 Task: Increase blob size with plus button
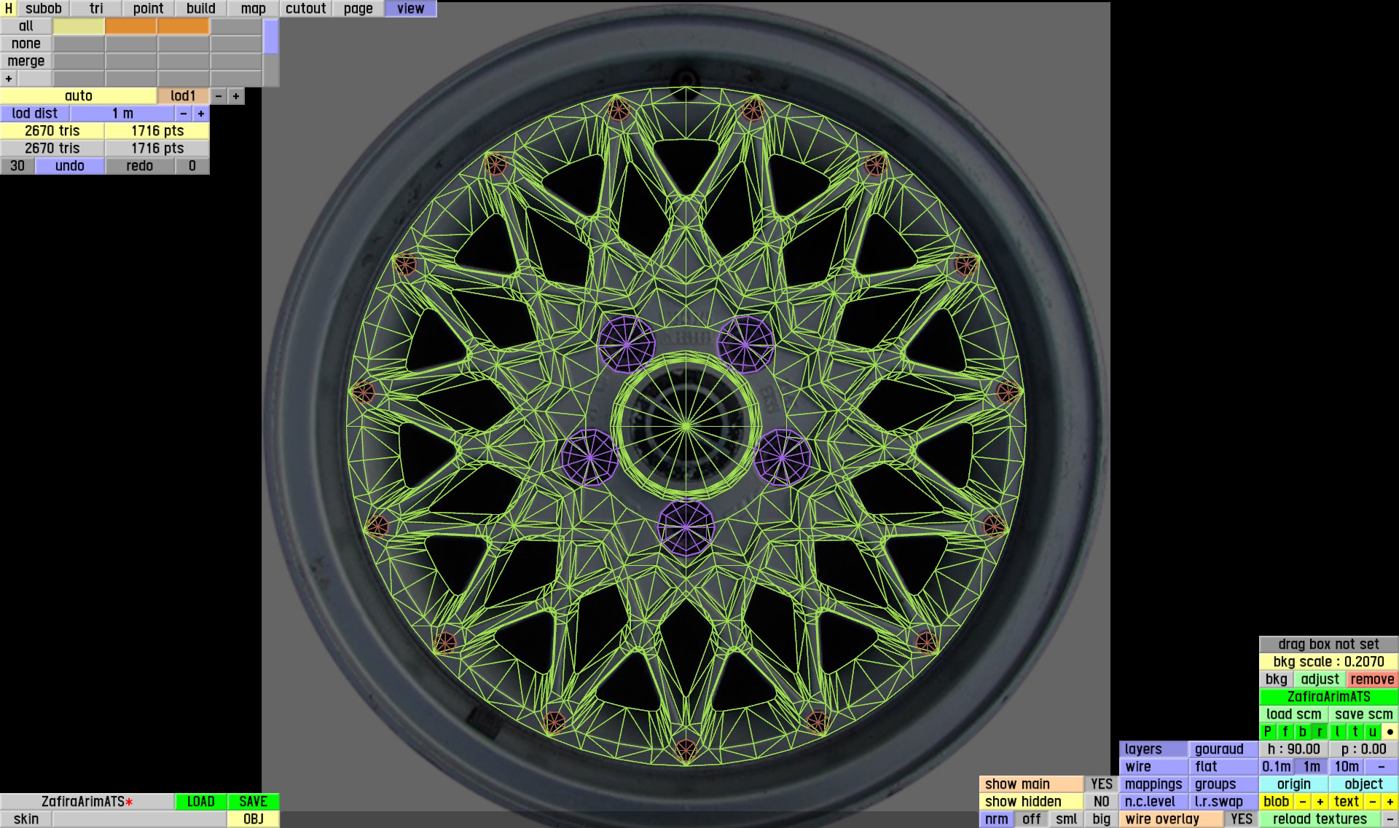click(x=1320, y=802)
